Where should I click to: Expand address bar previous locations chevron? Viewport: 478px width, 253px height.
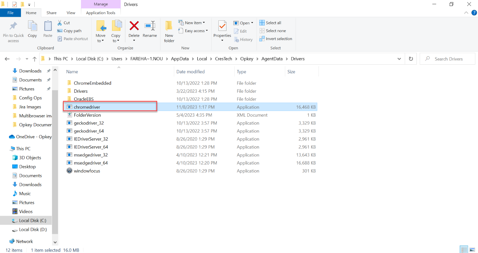399,59
